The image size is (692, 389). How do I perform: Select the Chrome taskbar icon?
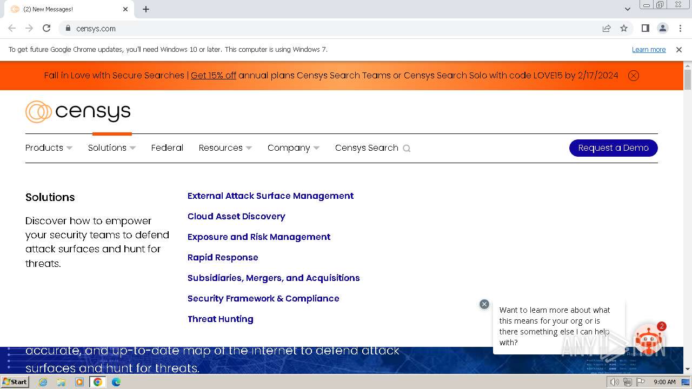point(98,382)
